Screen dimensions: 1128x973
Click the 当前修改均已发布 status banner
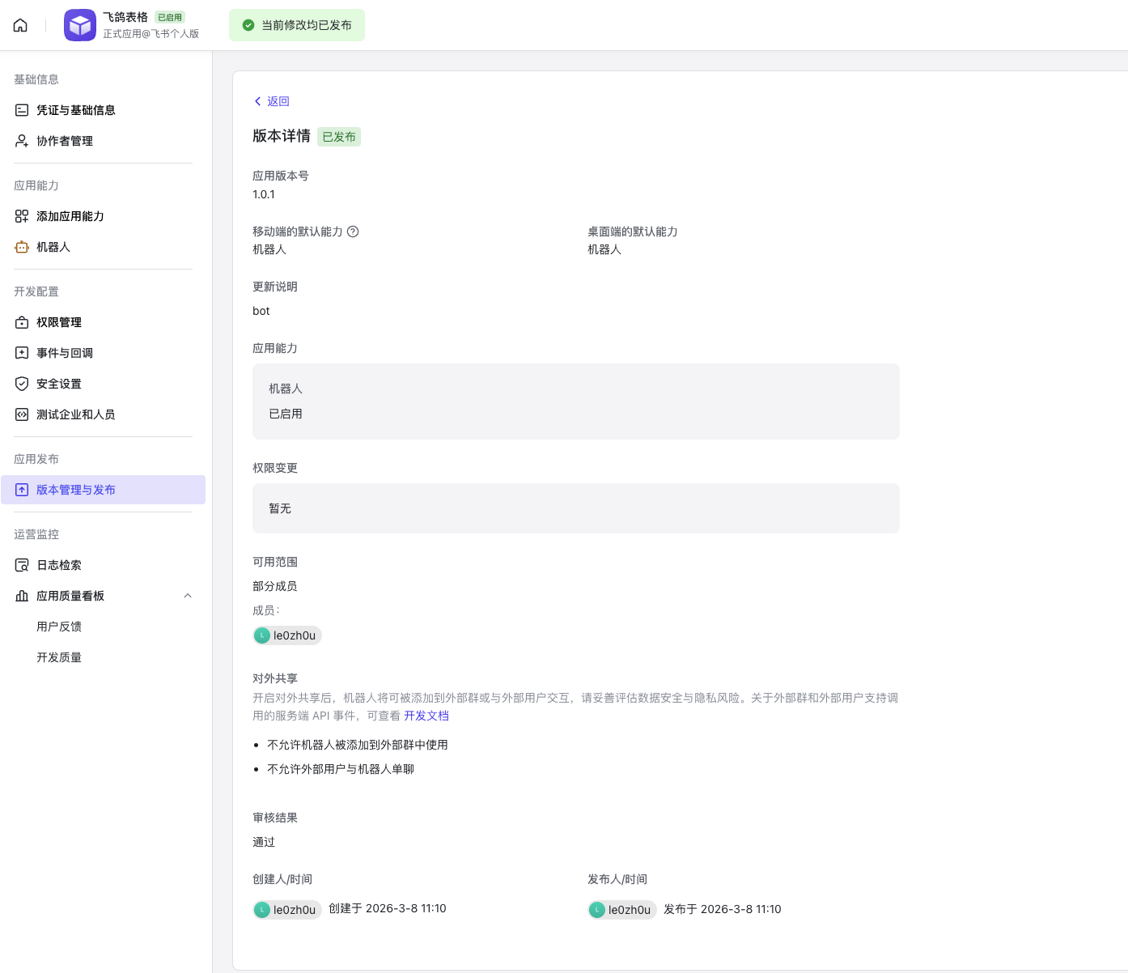click(297, 25)
